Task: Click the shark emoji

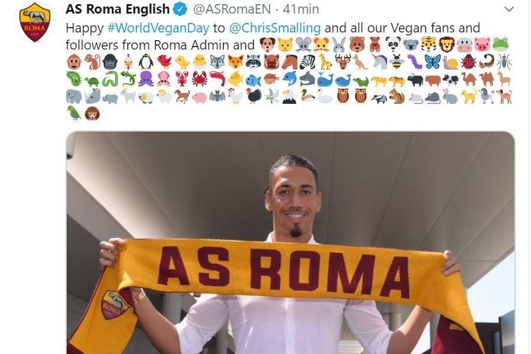Action: pyautogui.click(x=307, y=79)
